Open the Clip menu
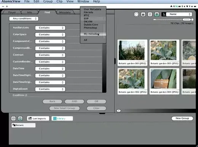 click(x=59, y=2)
